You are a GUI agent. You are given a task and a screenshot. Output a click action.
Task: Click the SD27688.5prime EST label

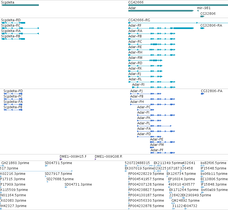[x=60, y=179]
